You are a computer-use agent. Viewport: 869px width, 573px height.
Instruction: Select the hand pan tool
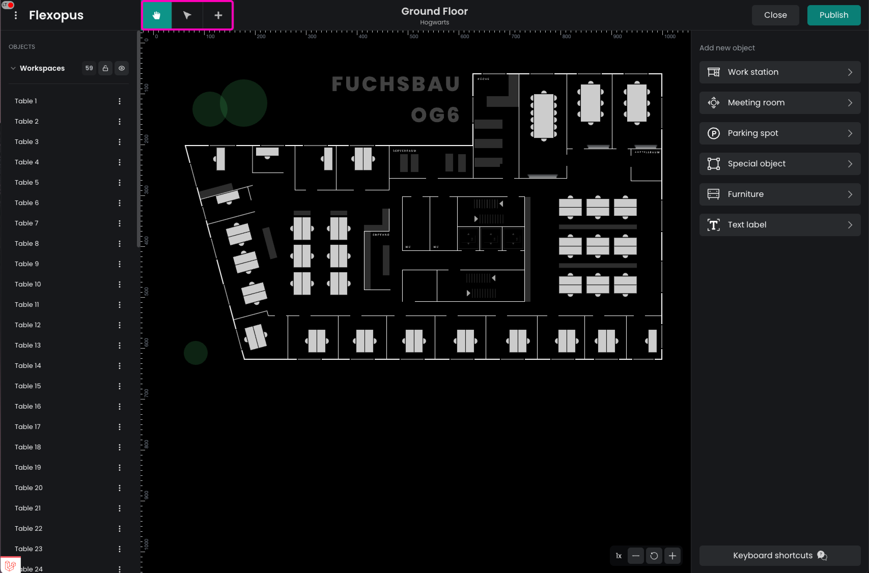[x=157, y=15]
